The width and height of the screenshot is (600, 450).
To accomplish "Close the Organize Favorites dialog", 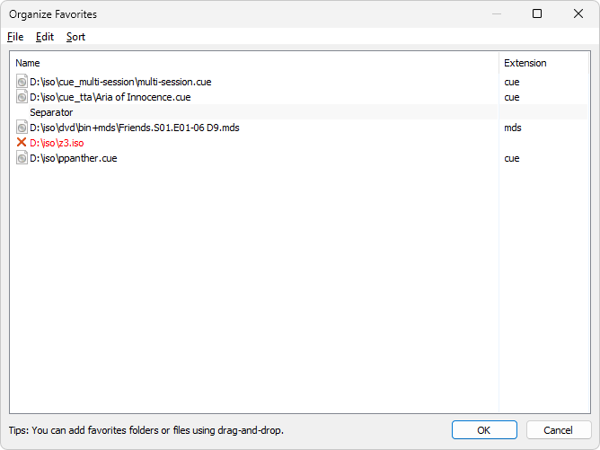I will click(x=578, y=13).
